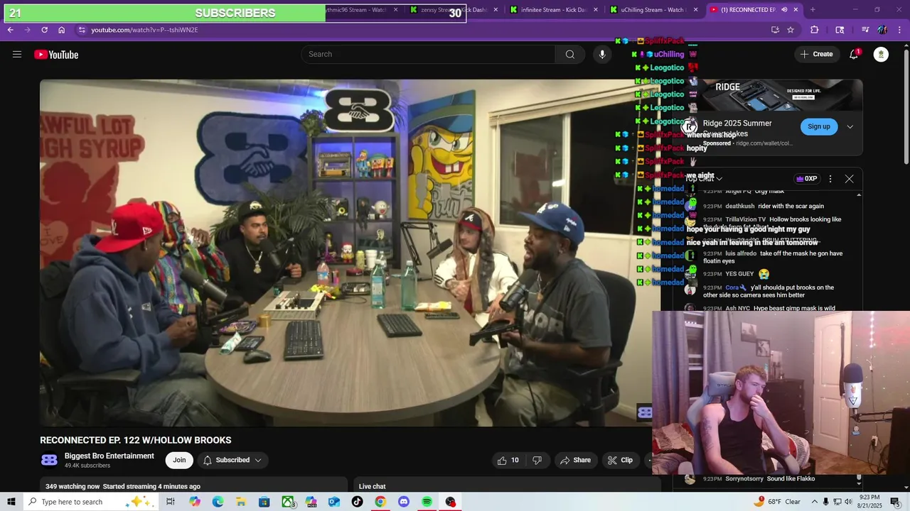Open TikTok from the taskbar
The height and width of the screenshot is (511, 910).
click(357, 502)
